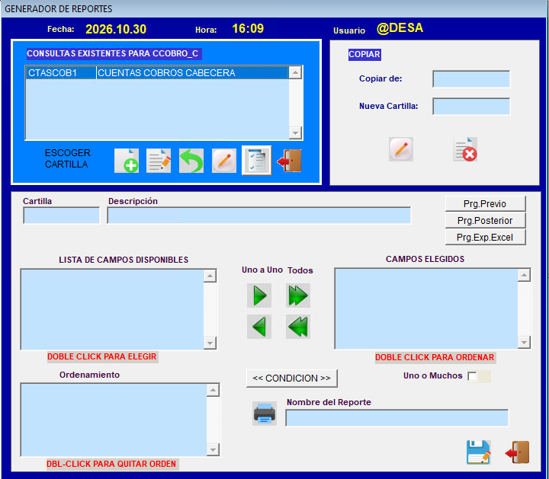Click the save diskette icon
Viewport: 549px width, 479px height.
(x=479, y=452)
